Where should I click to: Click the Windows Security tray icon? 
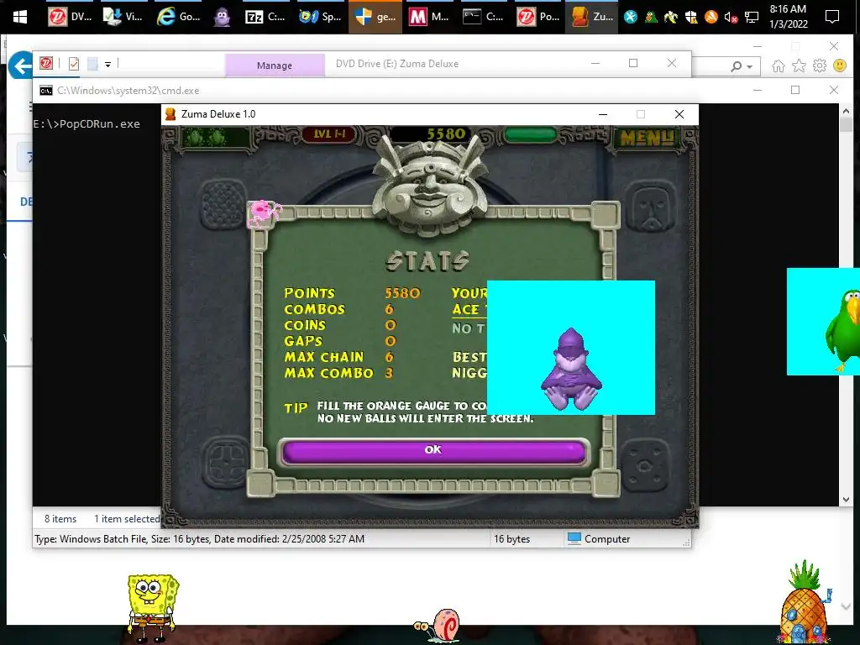691,17
